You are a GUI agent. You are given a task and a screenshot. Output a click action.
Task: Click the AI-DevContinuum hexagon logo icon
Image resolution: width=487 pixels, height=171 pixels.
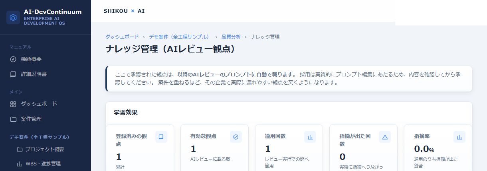(x=13, y=17)
